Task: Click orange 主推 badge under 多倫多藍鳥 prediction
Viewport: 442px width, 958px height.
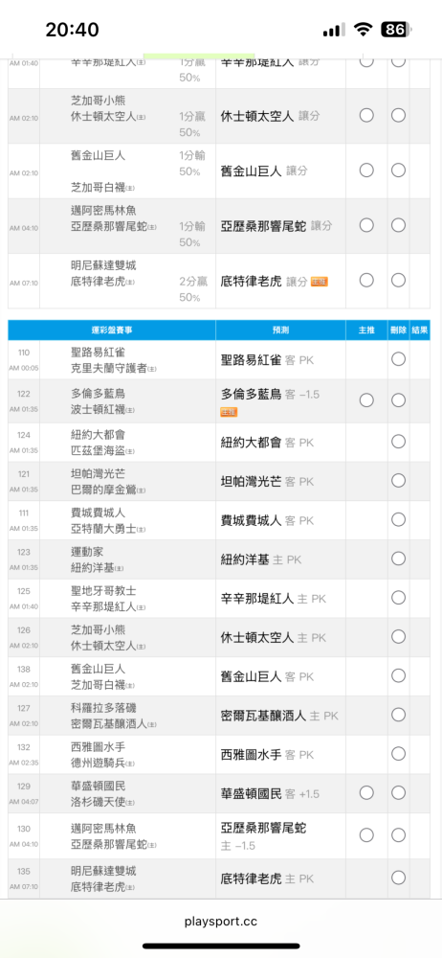Action: coord(229,412)
